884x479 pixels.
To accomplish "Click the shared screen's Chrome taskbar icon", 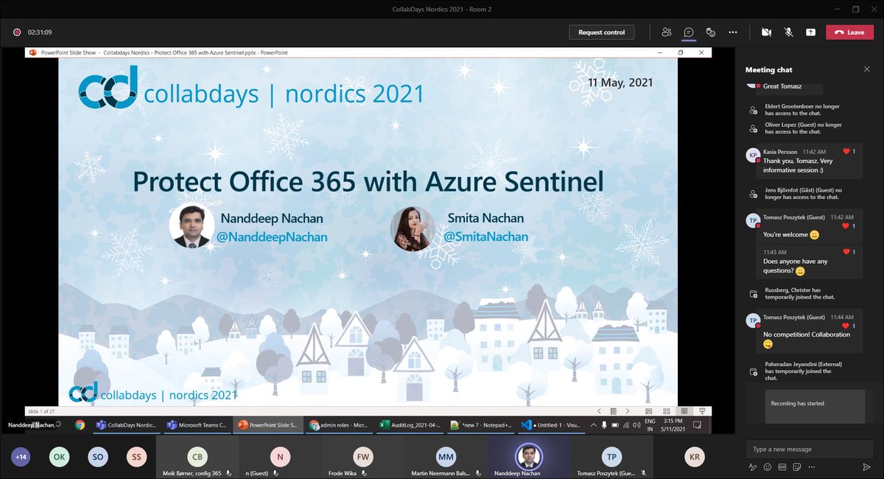I will 80,425.
